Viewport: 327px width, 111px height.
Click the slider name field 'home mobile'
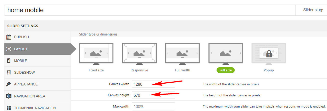(150, 10)
